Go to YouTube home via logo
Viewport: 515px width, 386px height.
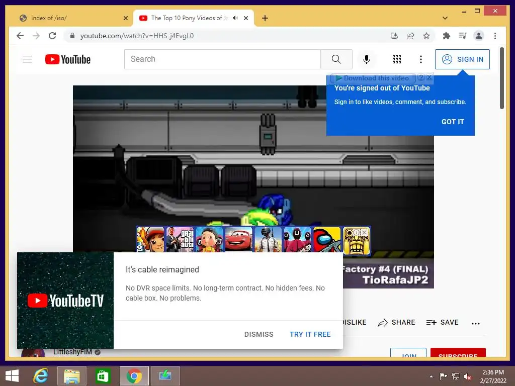[x=68, y=59]
